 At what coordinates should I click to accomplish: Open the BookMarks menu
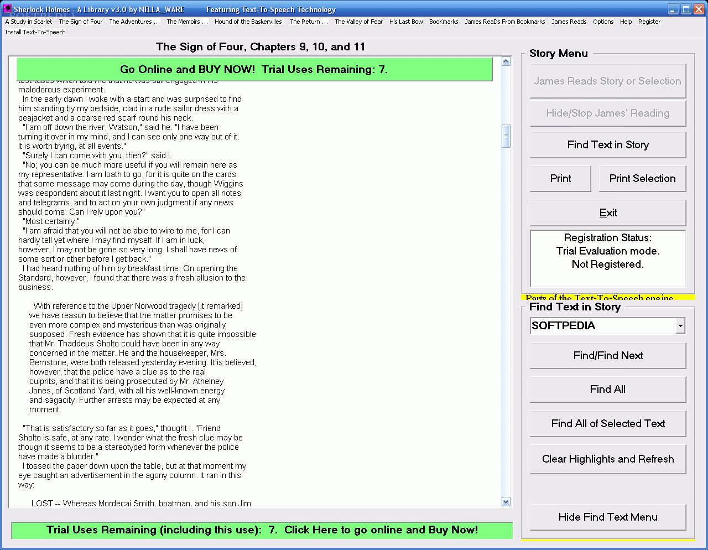click(x=444, y=22)
